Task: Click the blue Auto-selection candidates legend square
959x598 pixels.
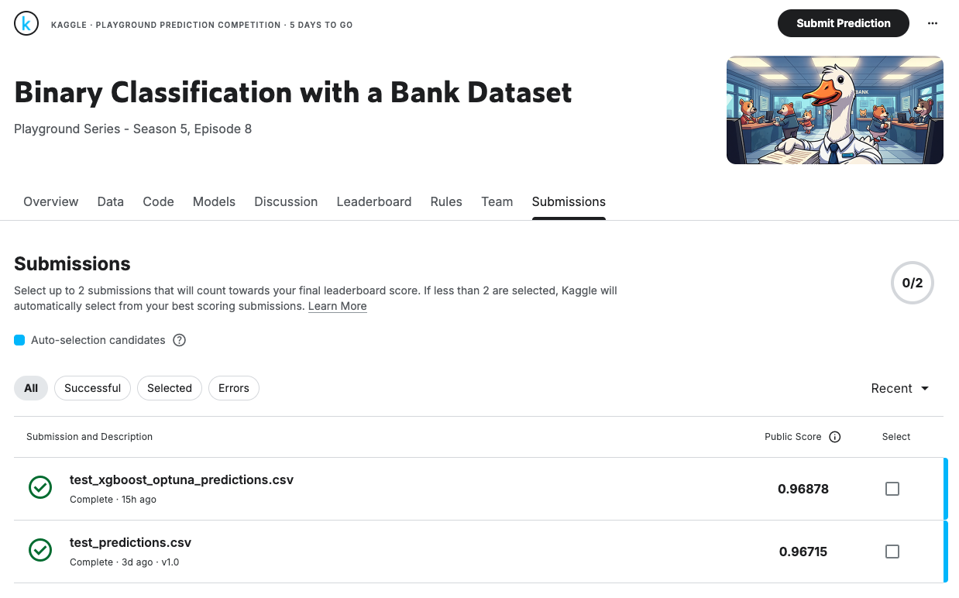Action: click(x=19, y=340)
